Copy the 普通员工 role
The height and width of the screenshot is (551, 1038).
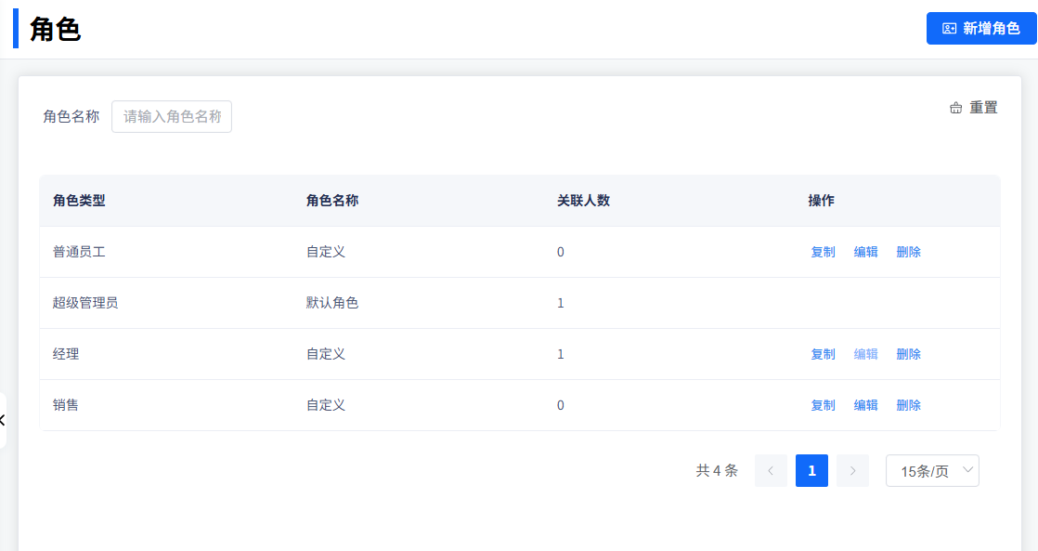(x=823, y=252)
